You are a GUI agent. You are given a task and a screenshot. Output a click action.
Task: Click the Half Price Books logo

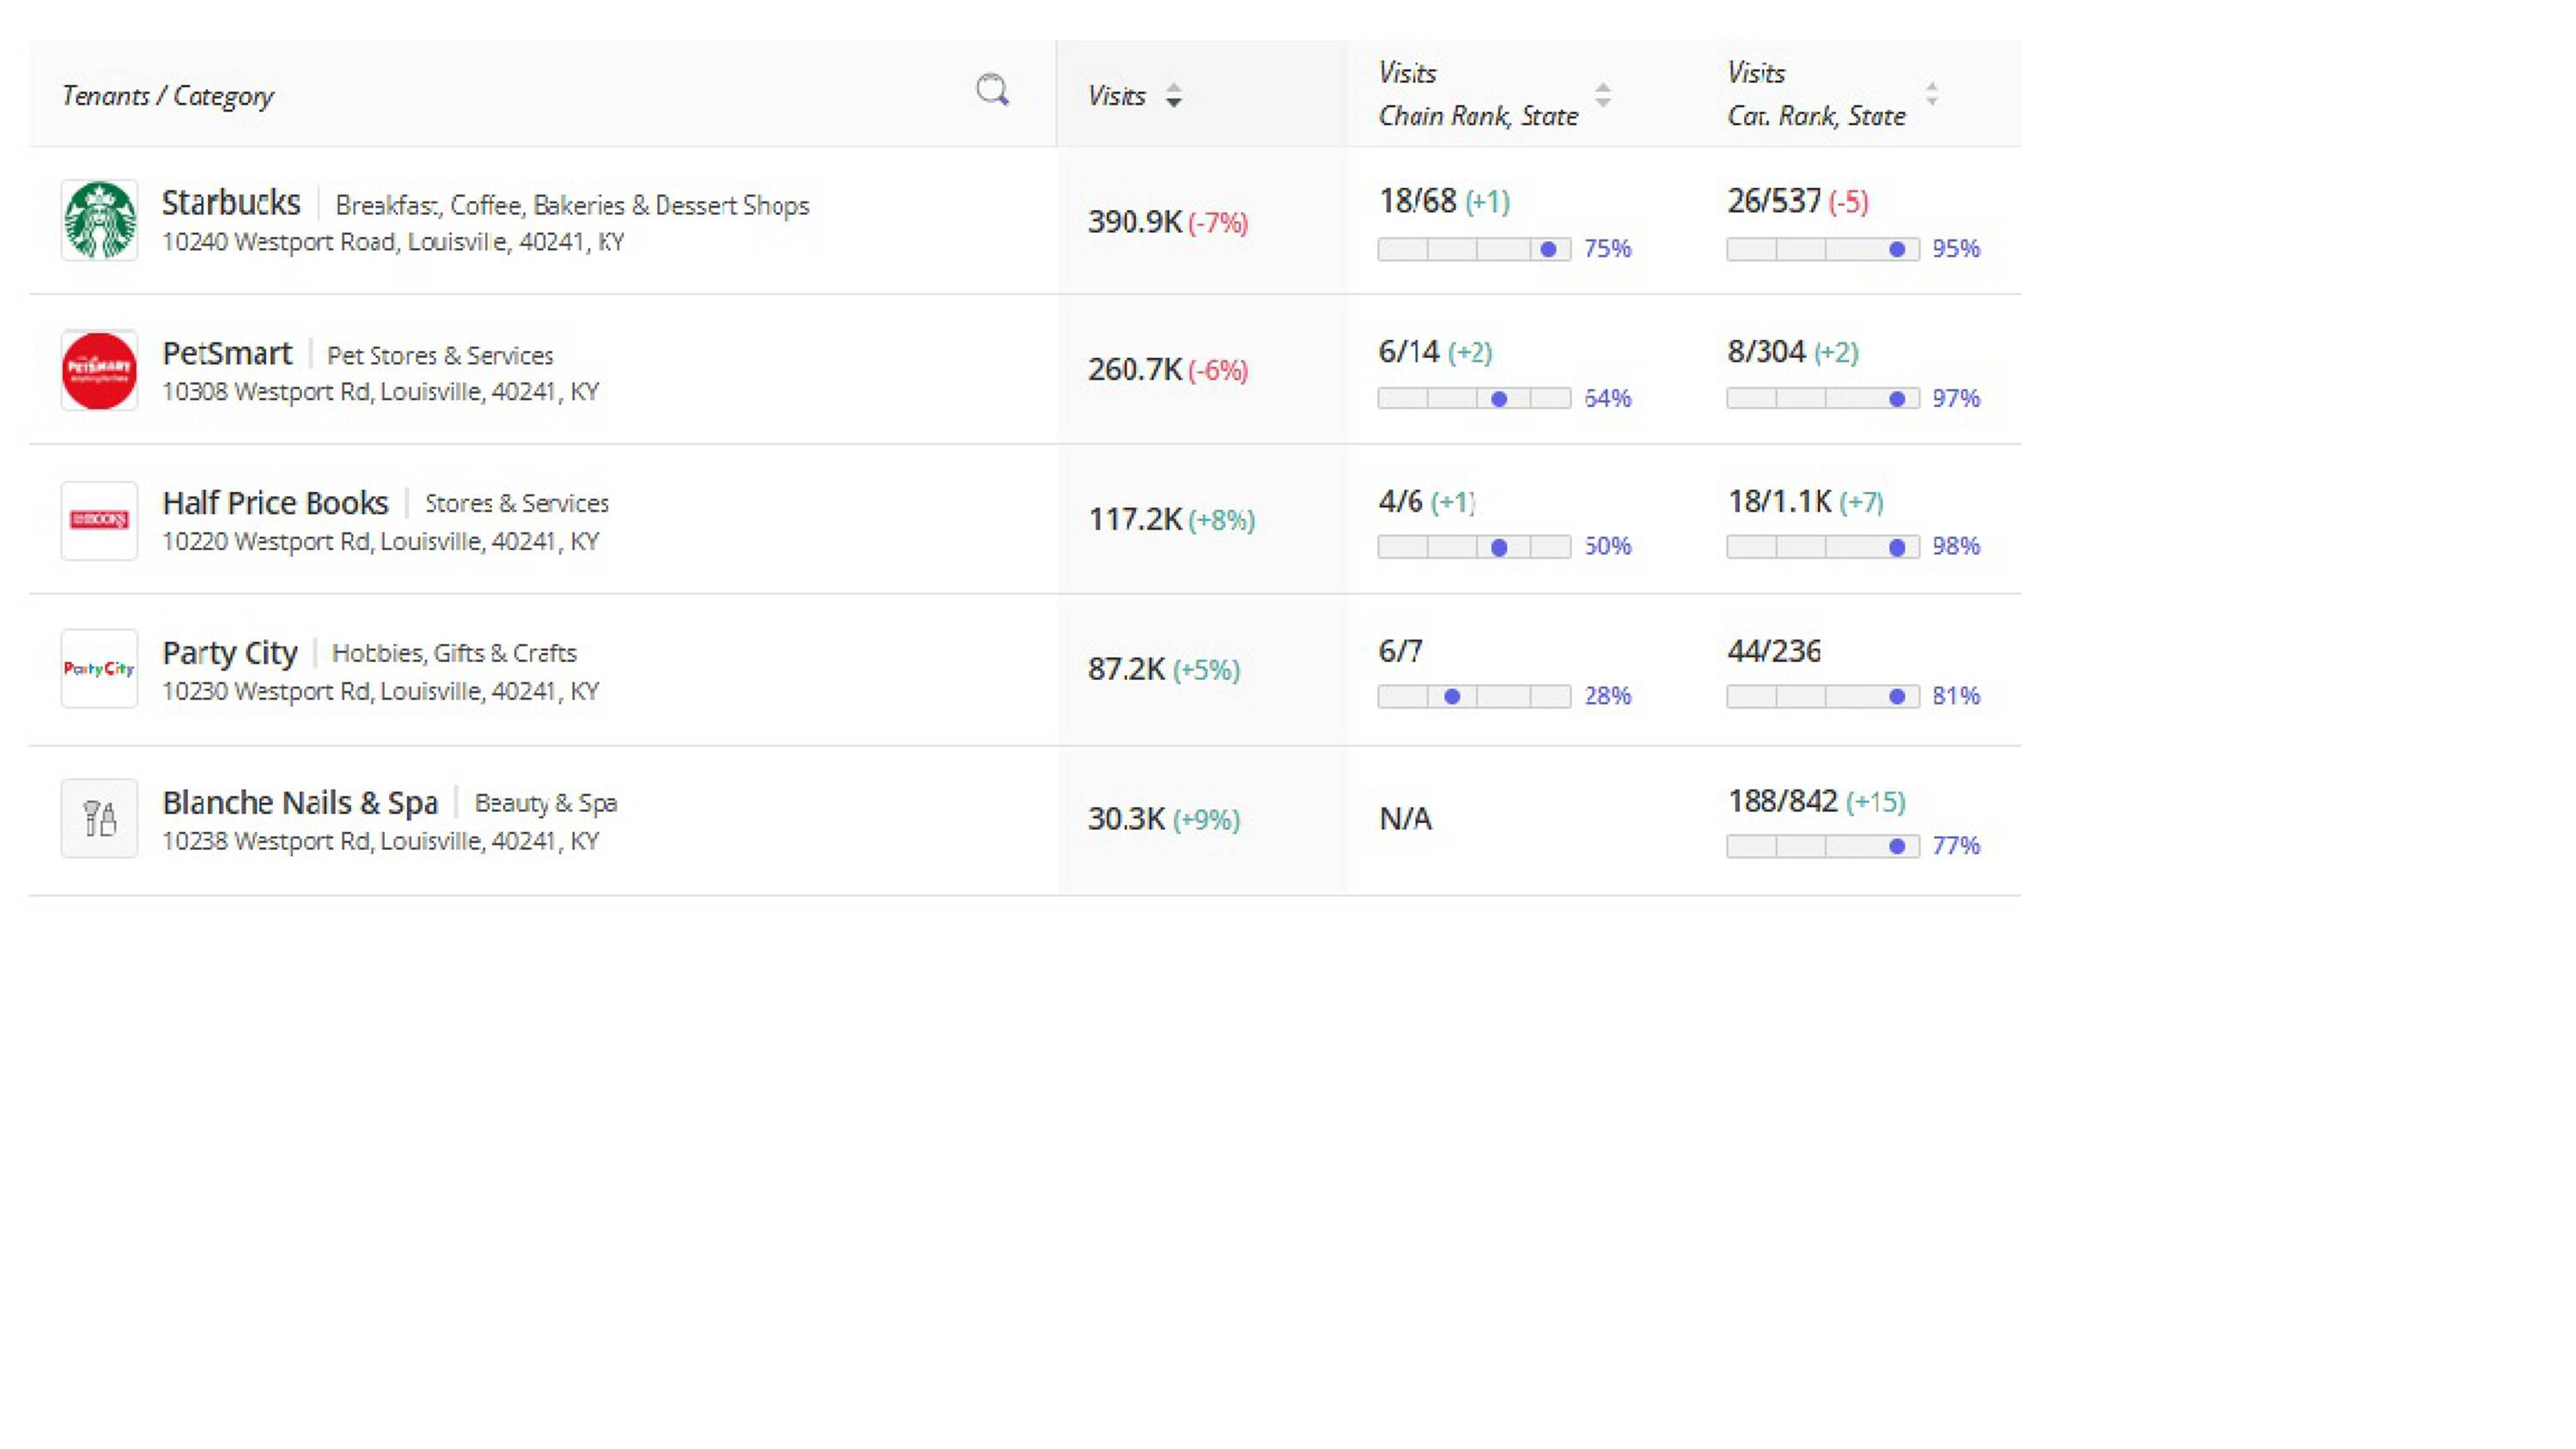point(99,520)
